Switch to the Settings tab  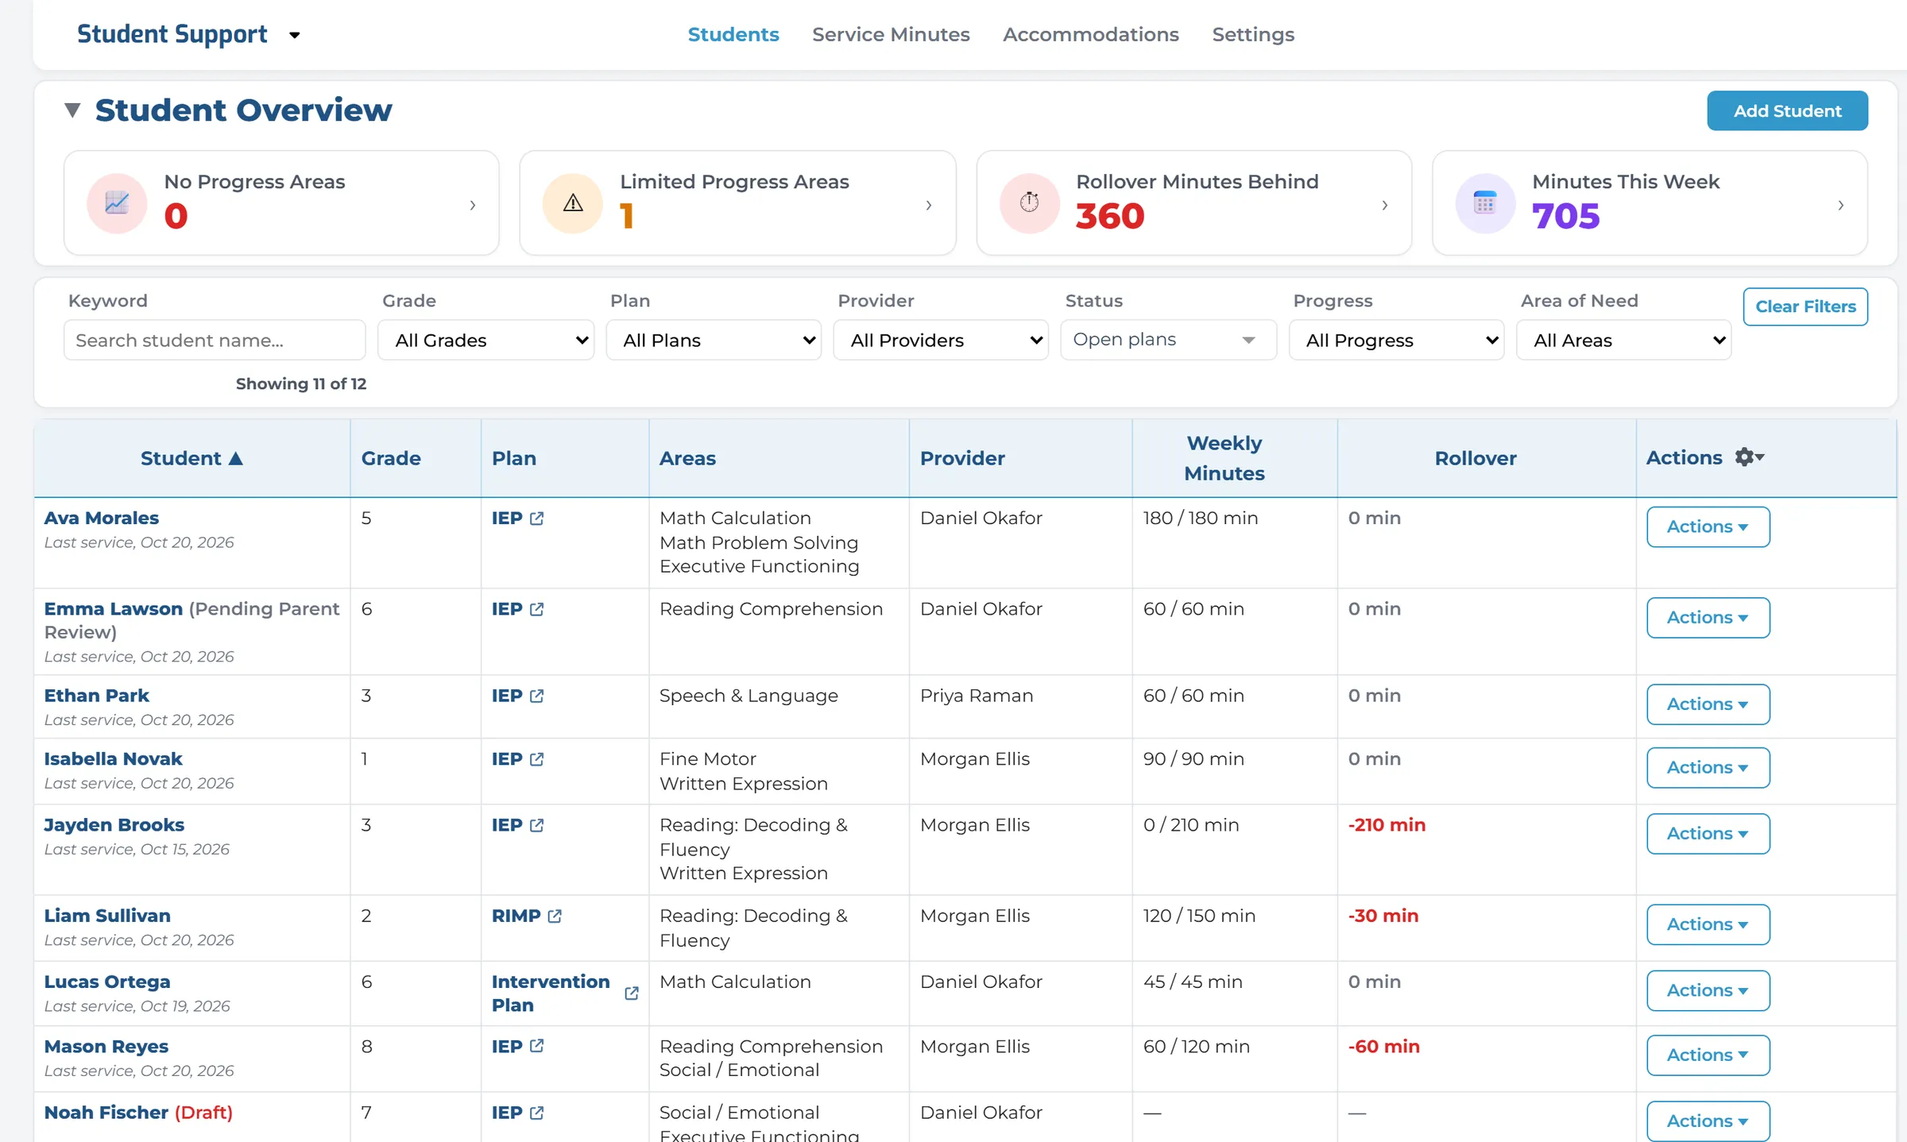[1253, 34]
